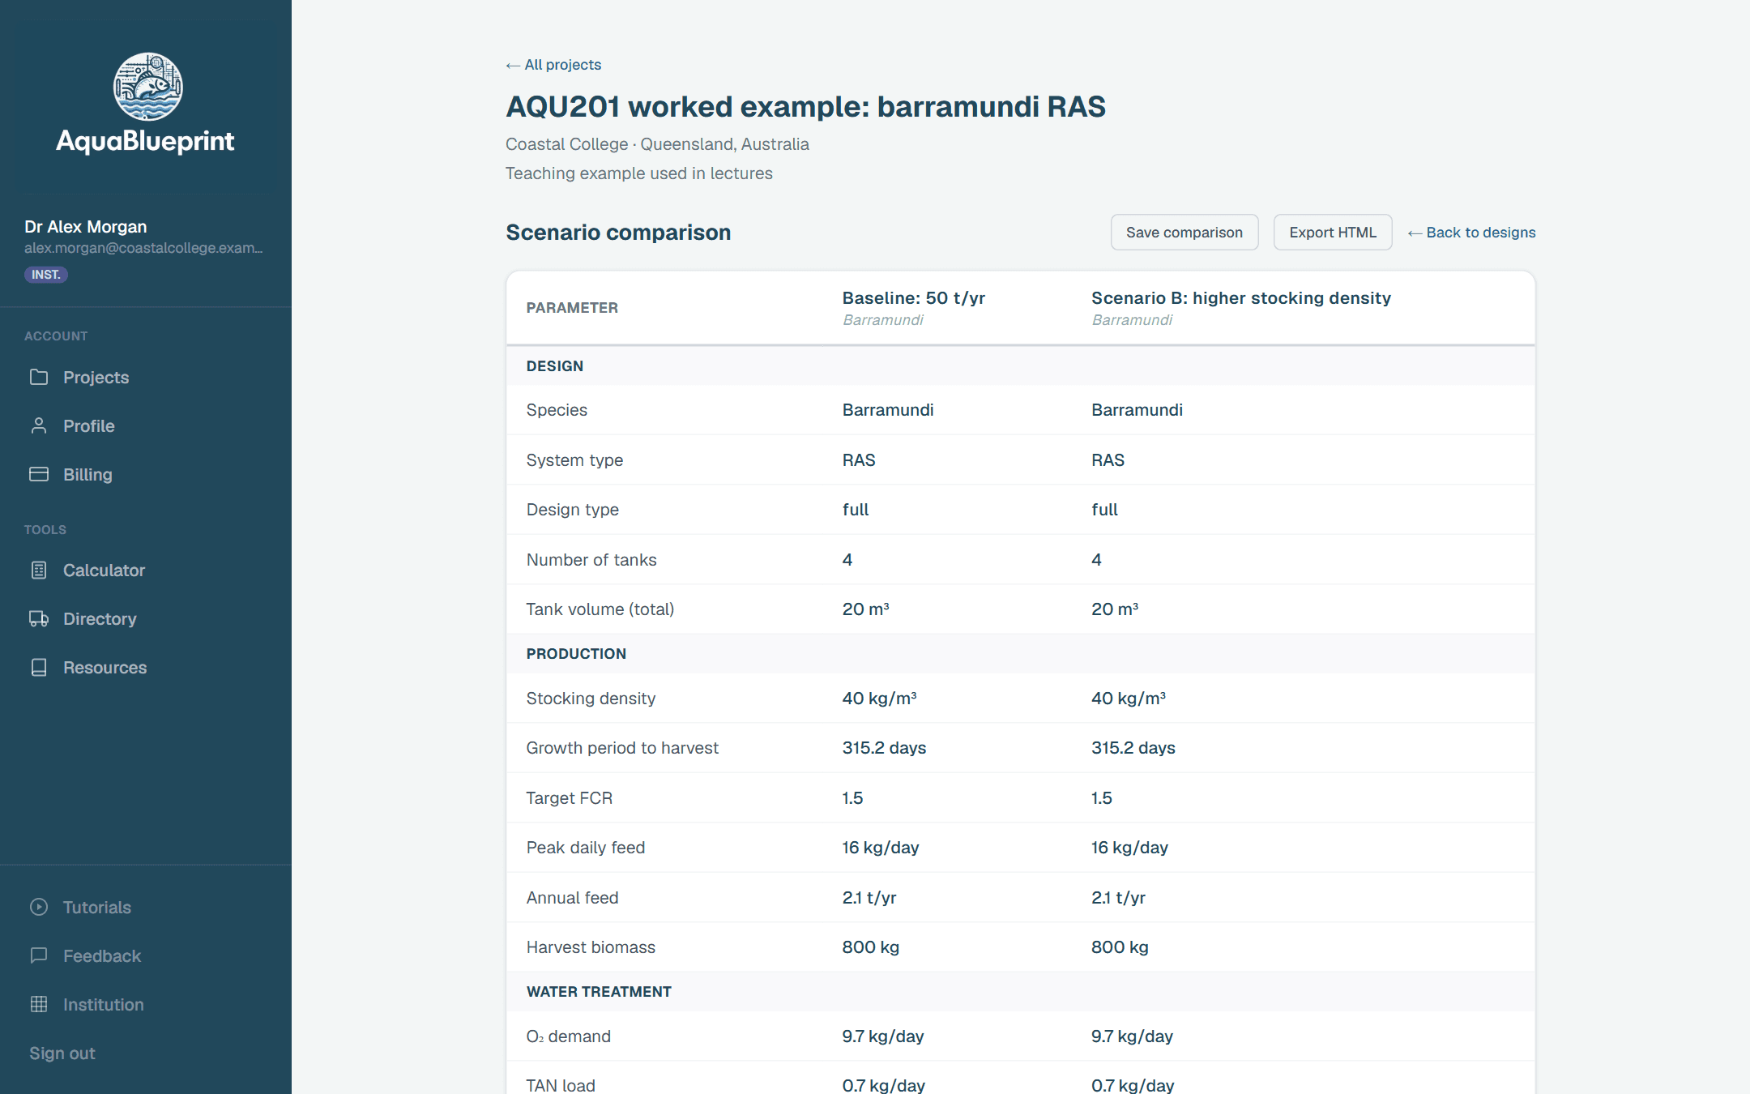Return to All projects
This screenshot has height=1094, width=1750.
pyautogui.click(x=553, y=65)
